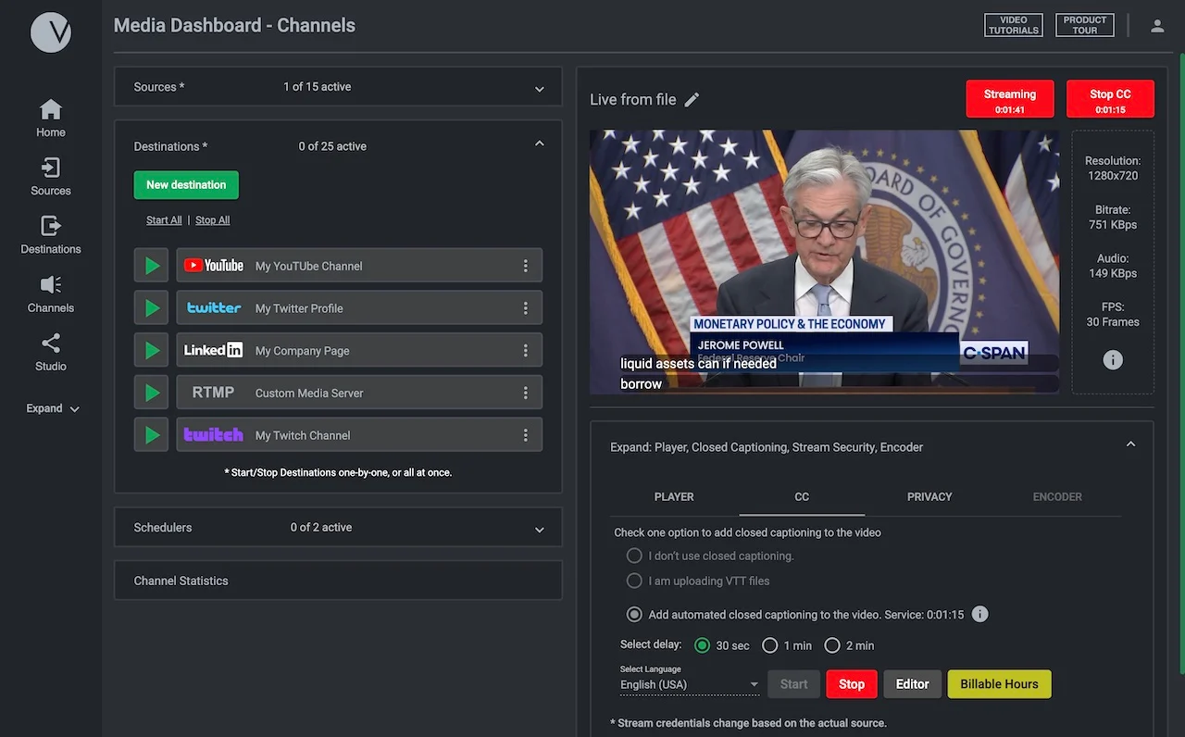The image size is (1185, 737).
Task: Switch to the ENCODER tab
Action: pos(1057,497)
